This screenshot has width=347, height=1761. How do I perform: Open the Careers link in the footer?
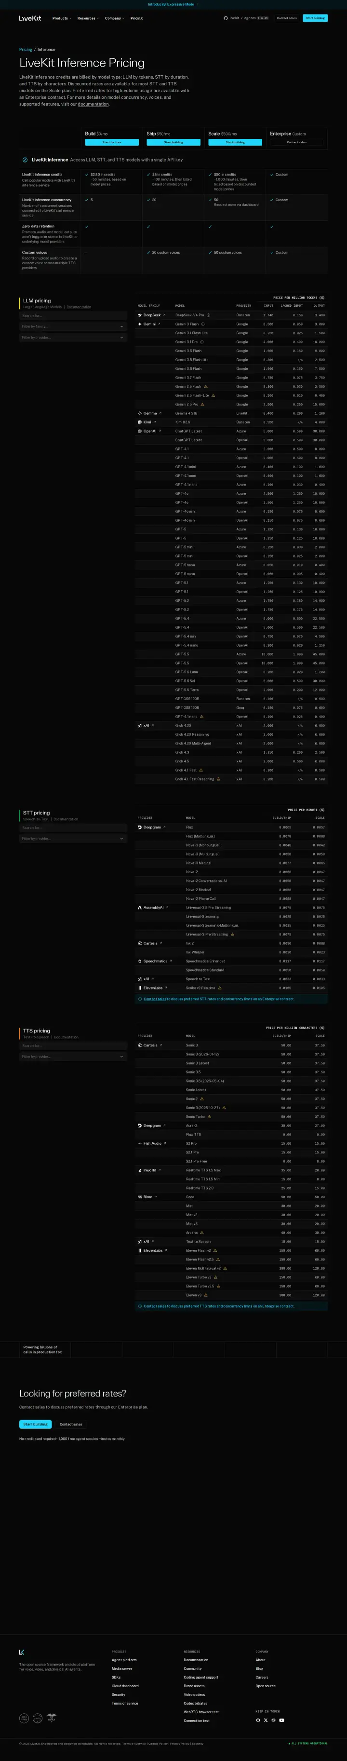tap(262, 1677)
